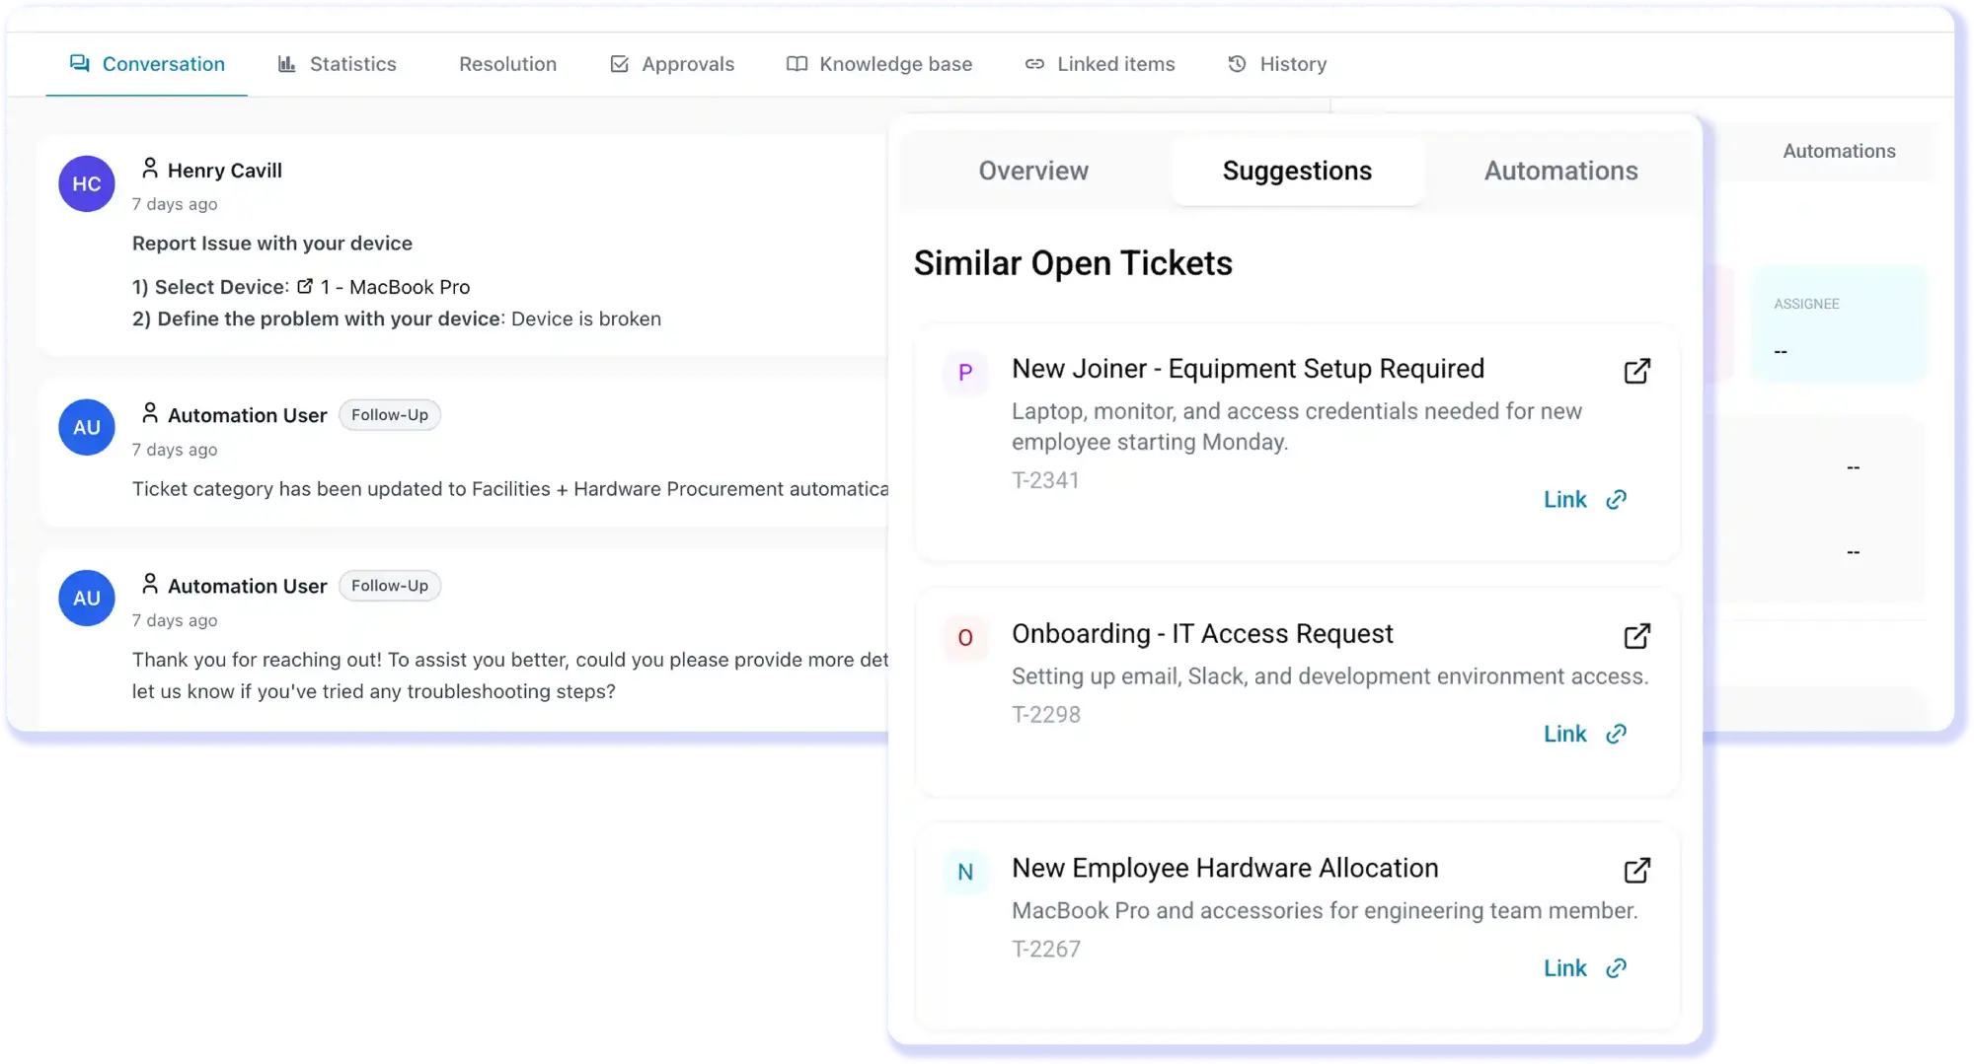Viewport: 1974px width, 1064px height.
Task: Click ticket ID T-2267
Action: click(x=1045, y=950)
